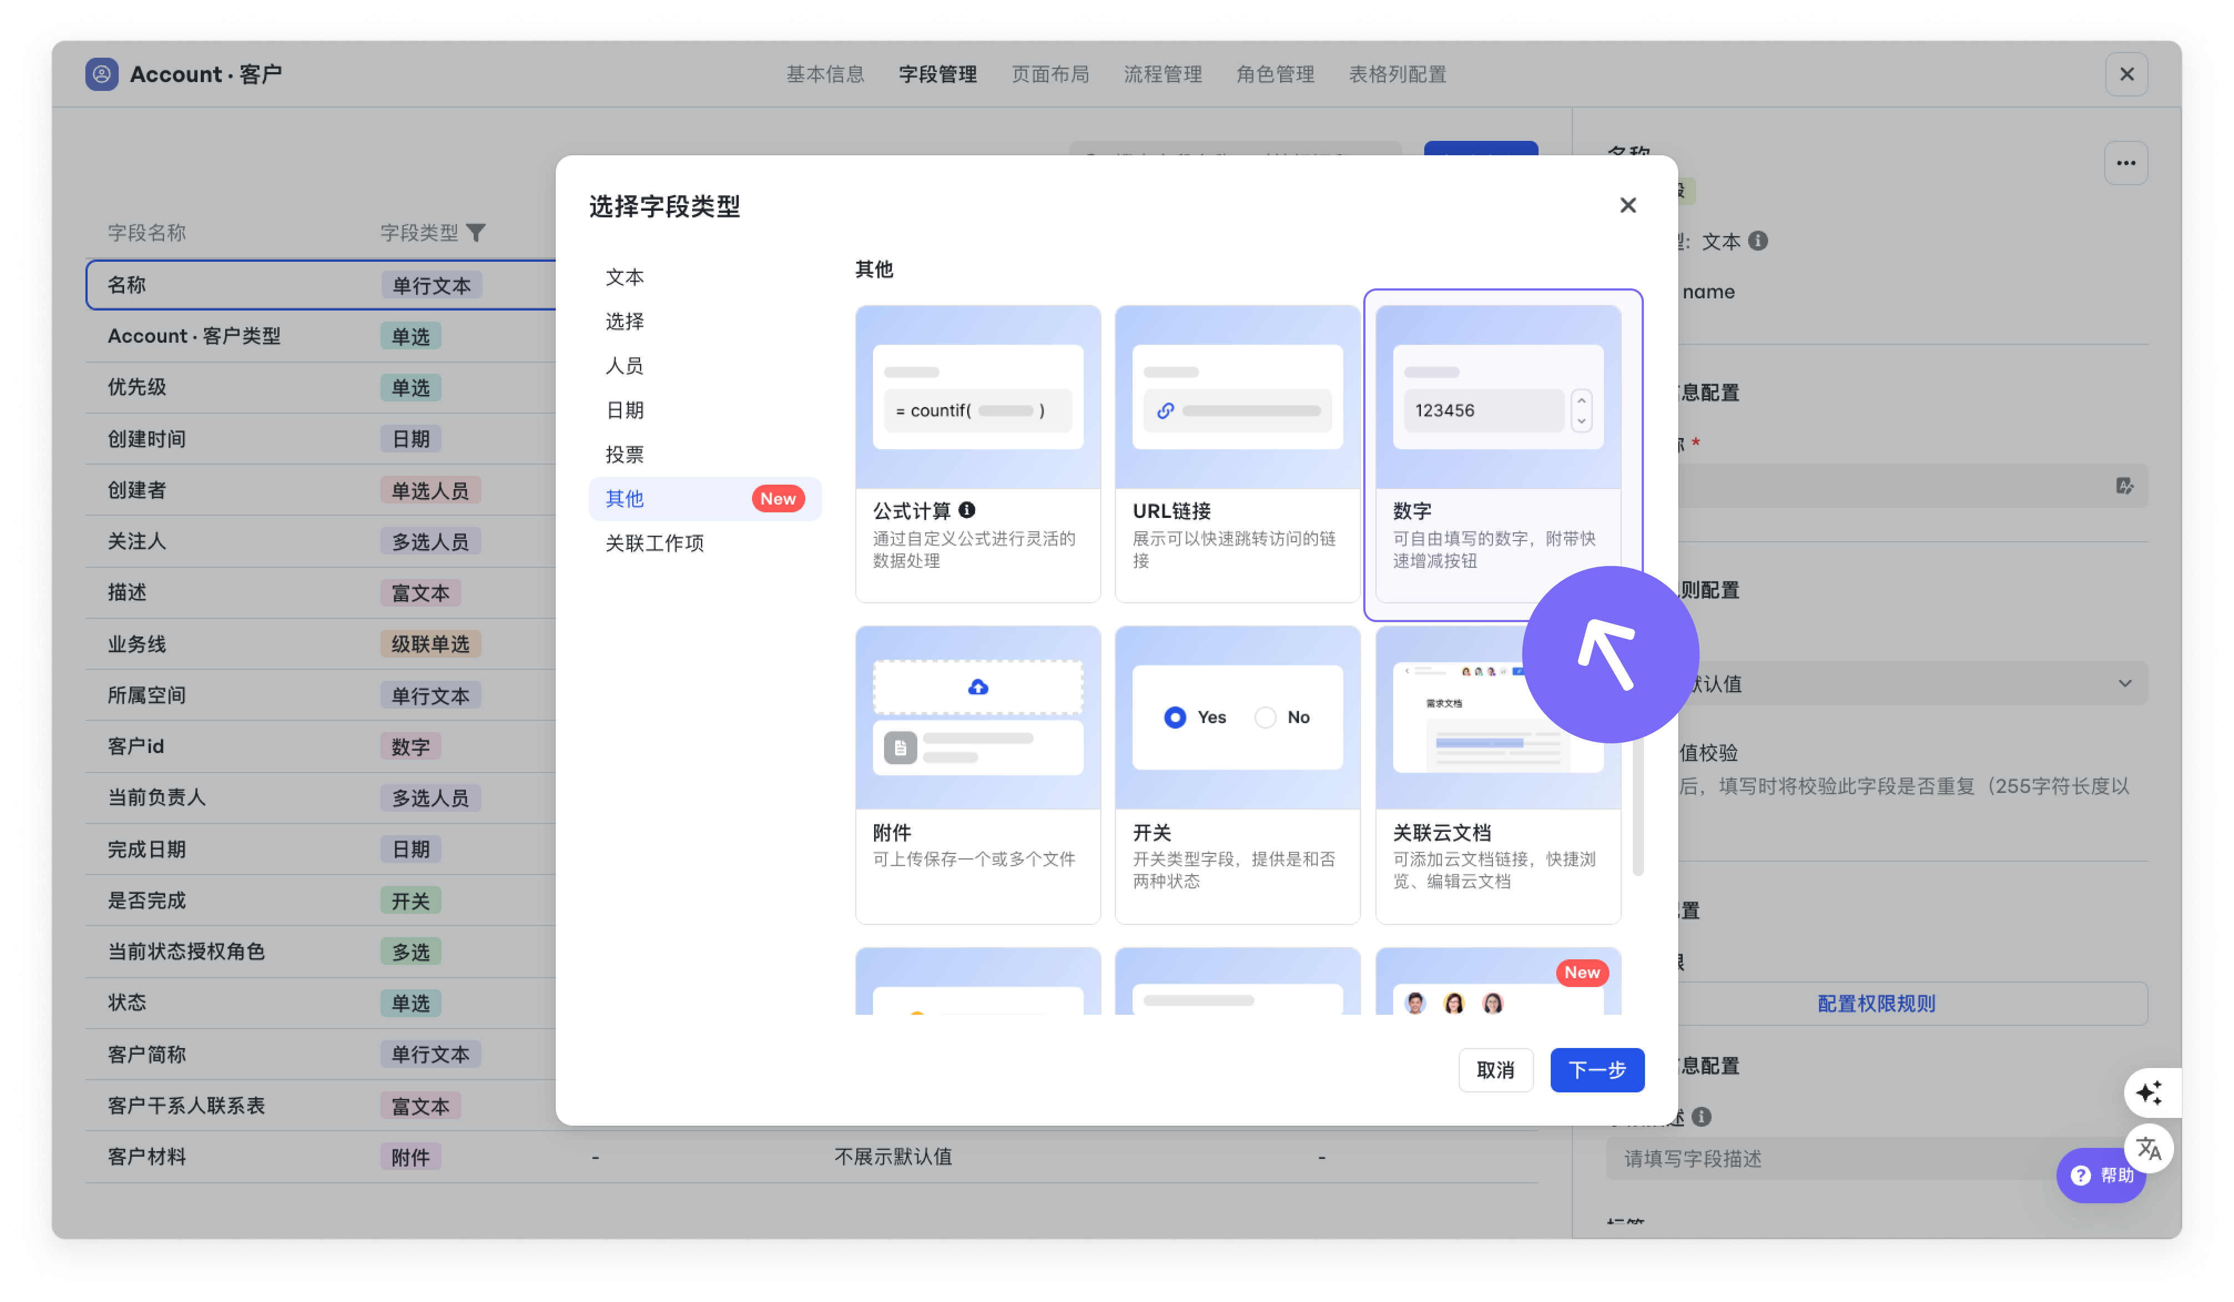Open the more options ellipsis menu
Viewport: 2234px width, 1302px height.
(2126, 163)
